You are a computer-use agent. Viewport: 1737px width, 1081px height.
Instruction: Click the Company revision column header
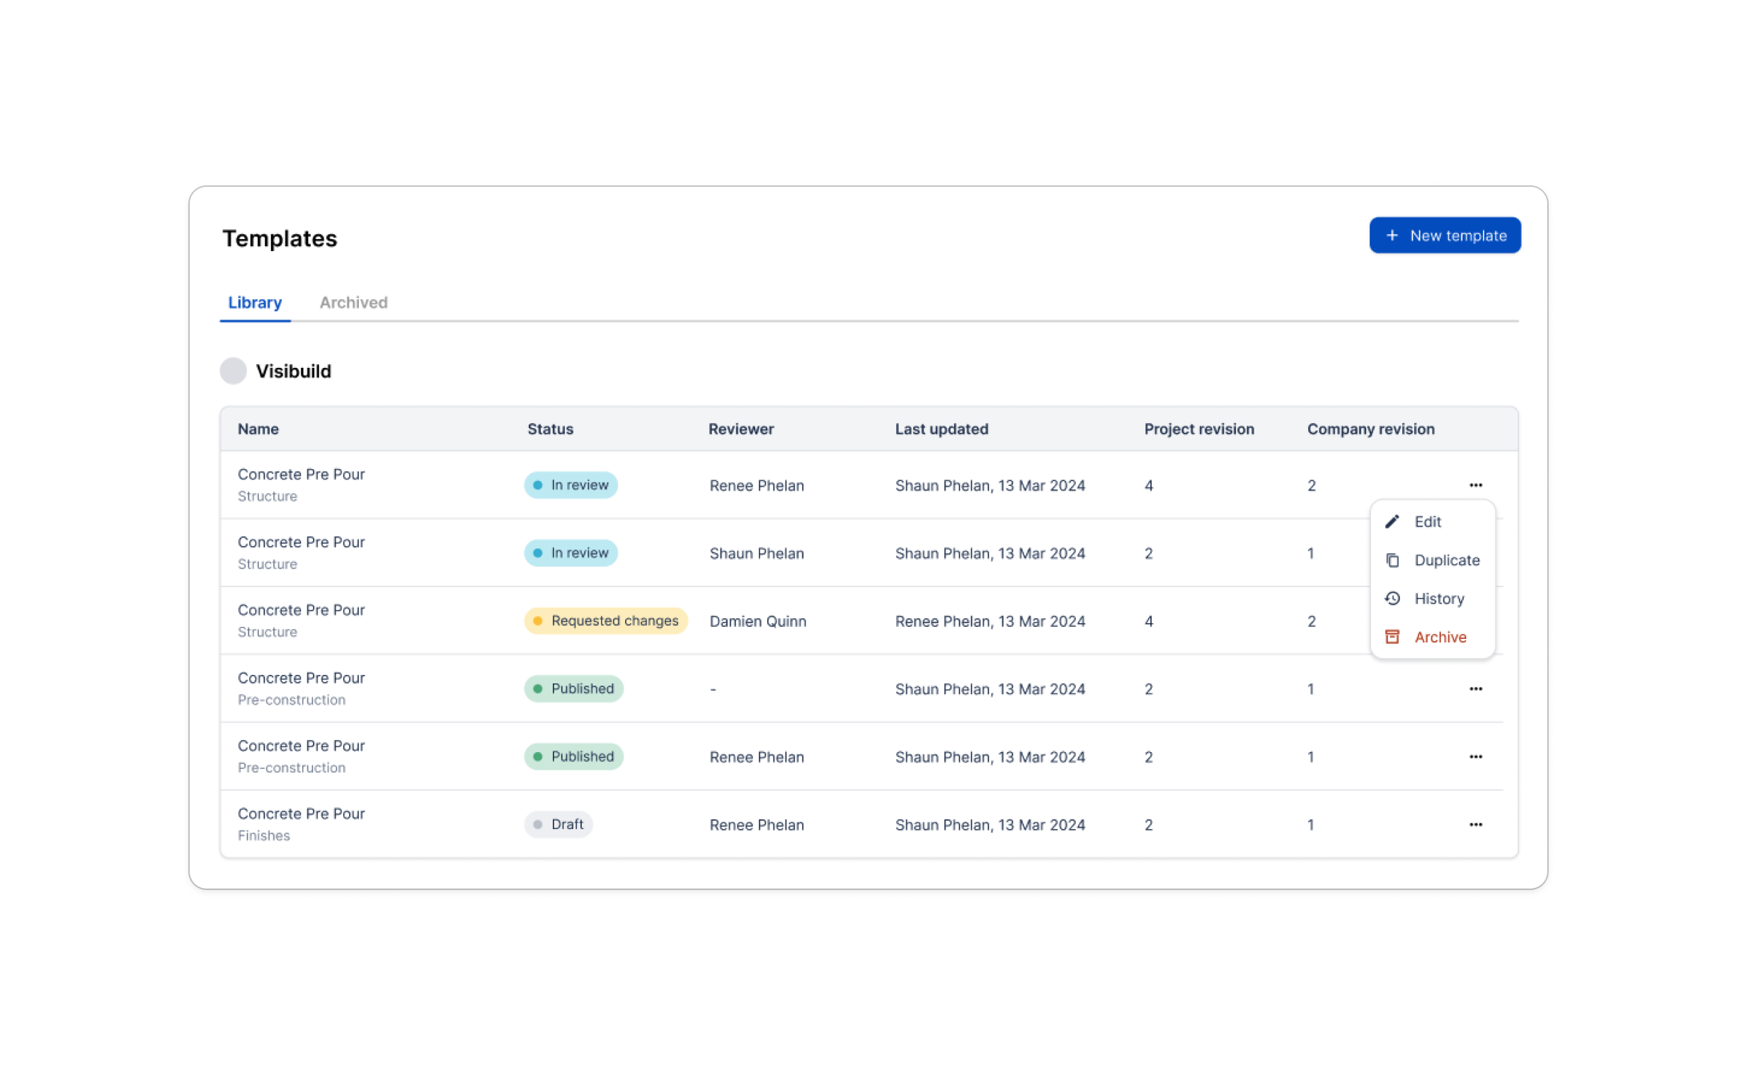pos(1370,429)
